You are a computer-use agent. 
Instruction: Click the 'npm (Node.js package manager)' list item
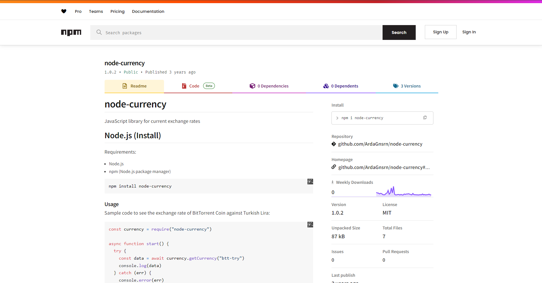click(140, 172)
